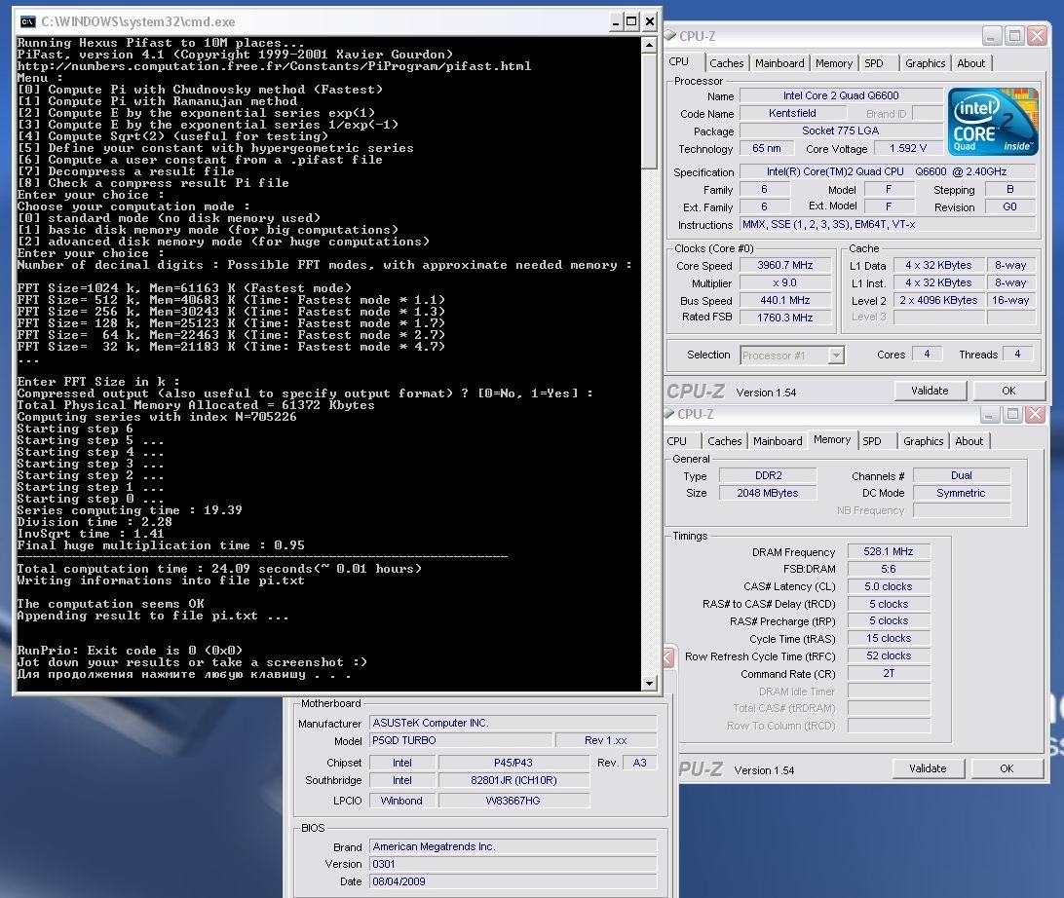Click Total computation time line in cmd

click(219, 569)
